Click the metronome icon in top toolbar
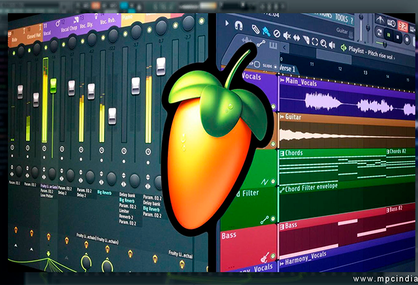Screen dimensions: 418x285 [x=380, y=20]
